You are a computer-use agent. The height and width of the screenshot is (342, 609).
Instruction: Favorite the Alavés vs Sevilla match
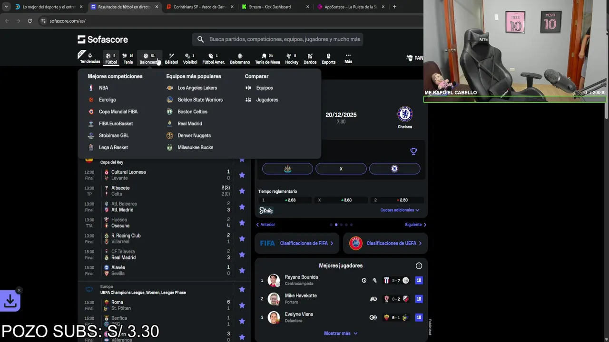click(242, 270)
